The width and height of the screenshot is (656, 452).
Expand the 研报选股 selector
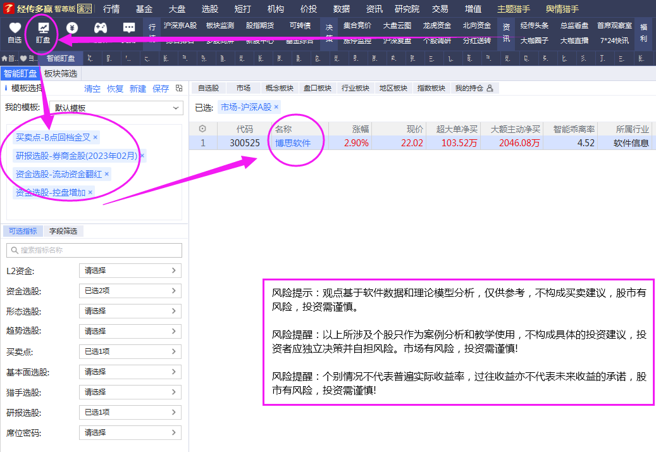point(130,412)
